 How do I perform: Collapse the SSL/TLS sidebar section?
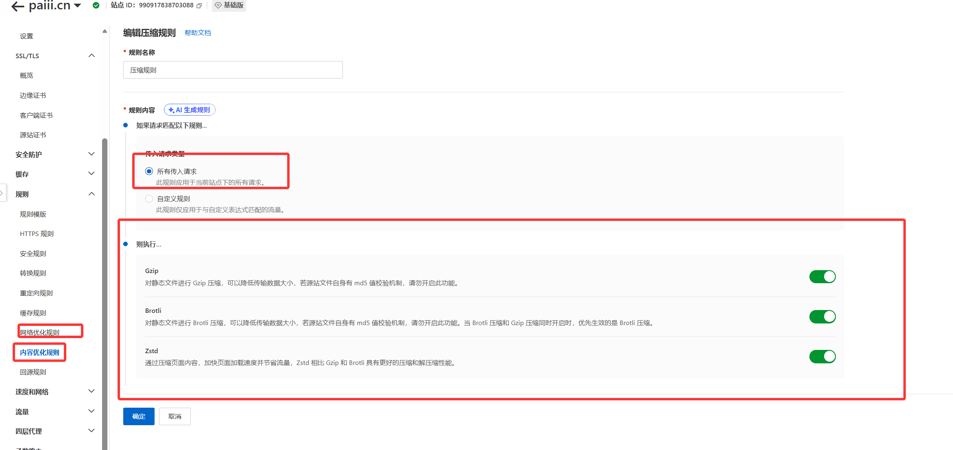tap(92, 56)
